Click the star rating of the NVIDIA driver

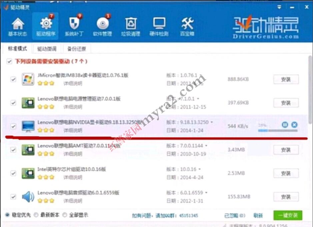[46, 130]
